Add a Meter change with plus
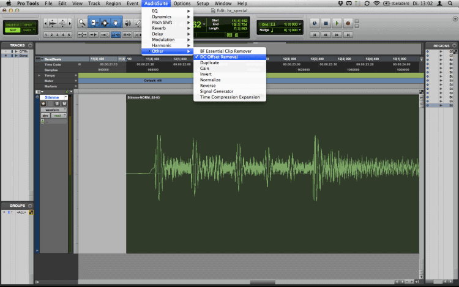 (76, 81)
